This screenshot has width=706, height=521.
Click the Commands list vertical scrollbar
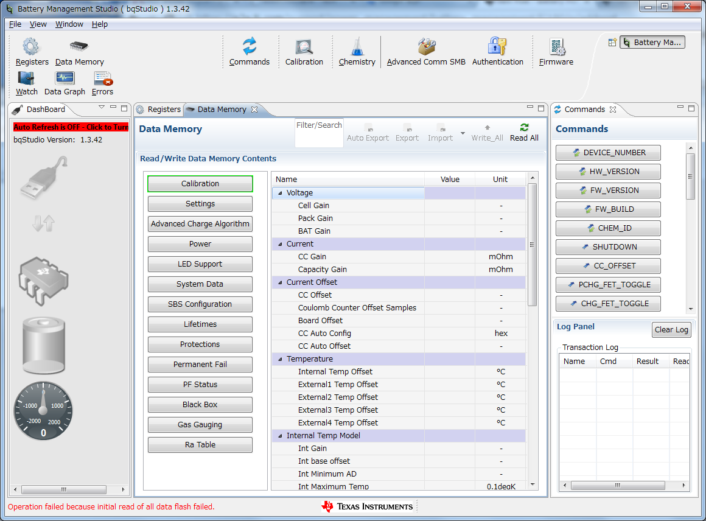690,177
